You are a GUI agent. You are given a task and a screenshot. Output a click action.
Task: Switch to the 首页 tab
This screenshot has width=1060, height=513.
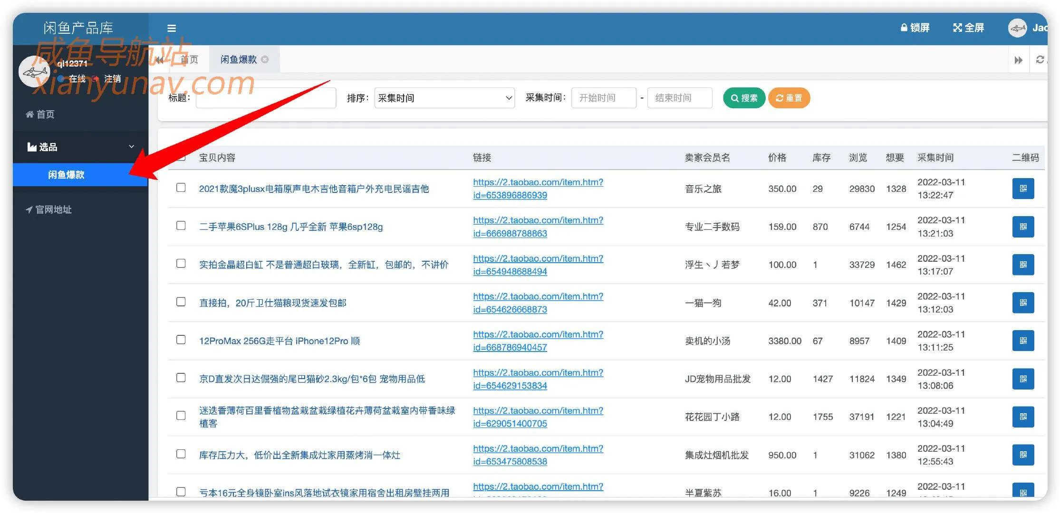click(x=188, y=59)
